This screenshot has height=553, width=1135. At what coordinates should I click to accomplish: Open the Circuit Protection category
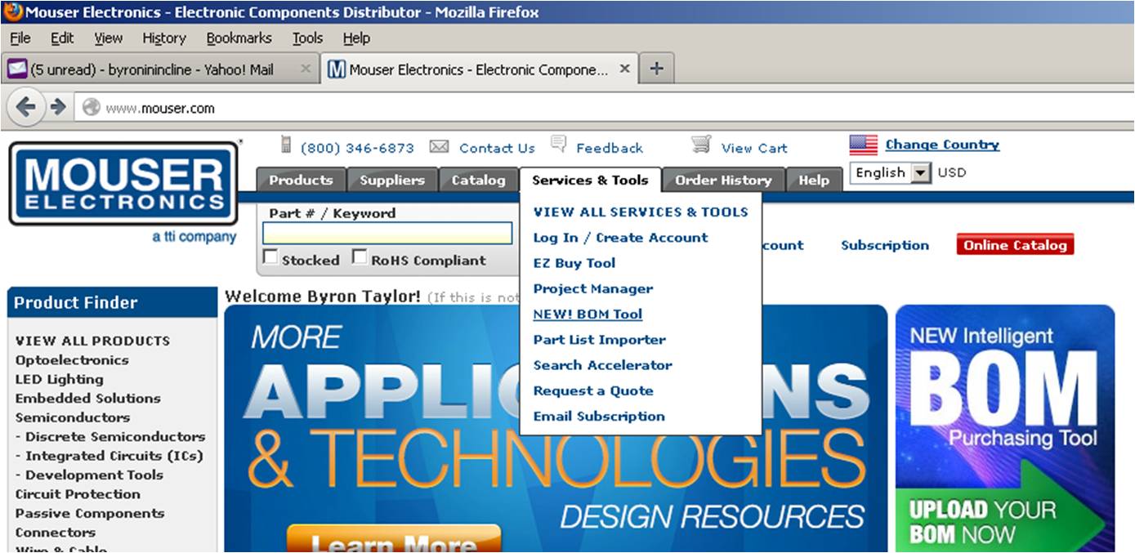(x=78, y=494)
